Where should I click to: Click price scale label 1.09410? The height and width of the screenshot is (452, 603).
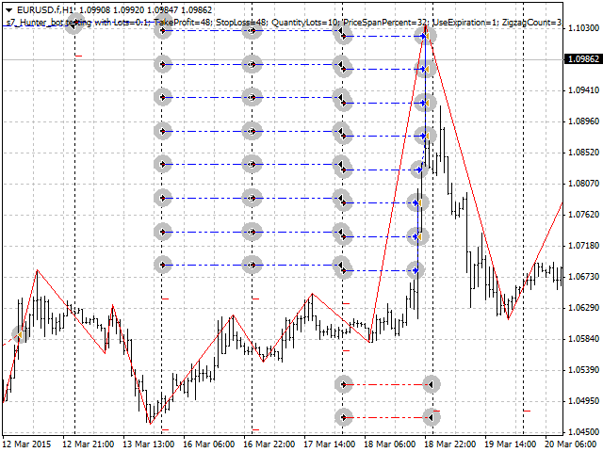coord(583,90)
